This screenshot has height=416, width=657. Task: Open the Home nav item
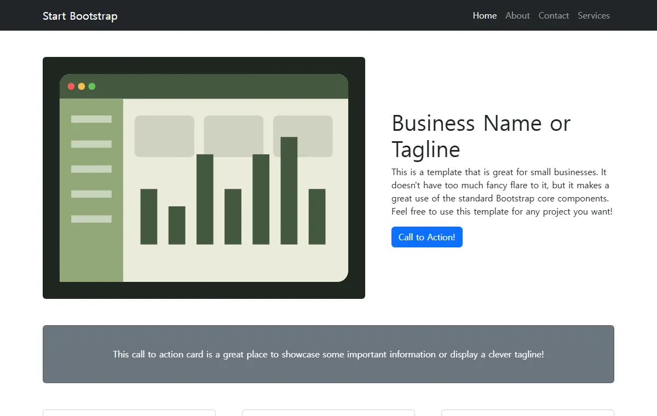click(485, 15)
